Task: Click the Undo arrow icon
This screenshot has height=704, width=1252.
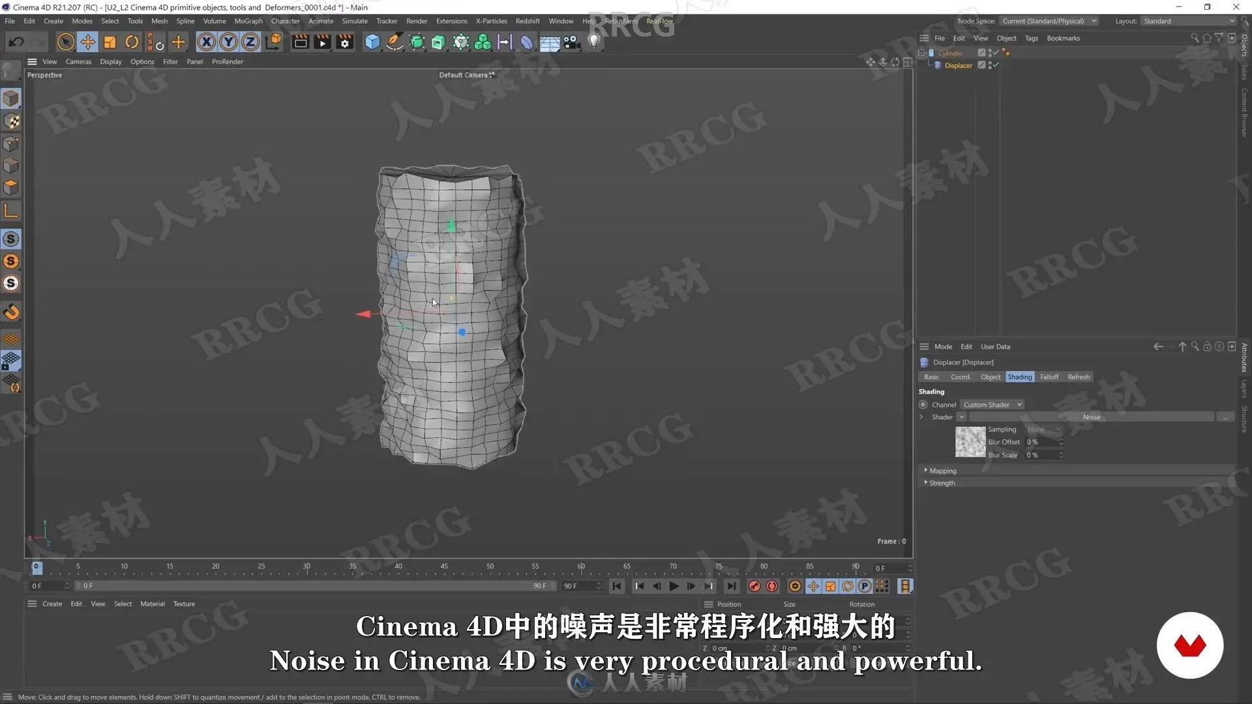Action: click(x=16, y=42)
